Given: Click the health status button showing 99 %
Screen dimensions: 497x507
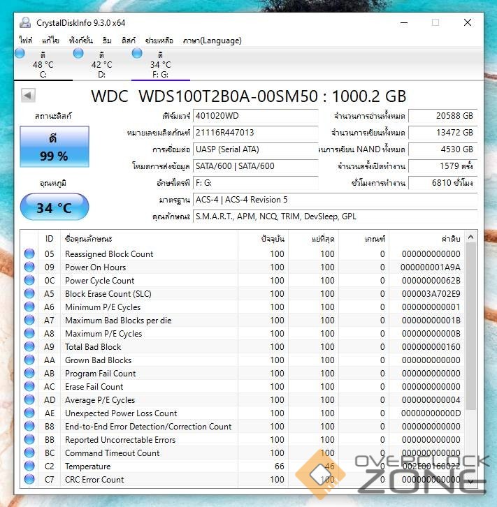Looking at the screenshot, I should 55,147.
